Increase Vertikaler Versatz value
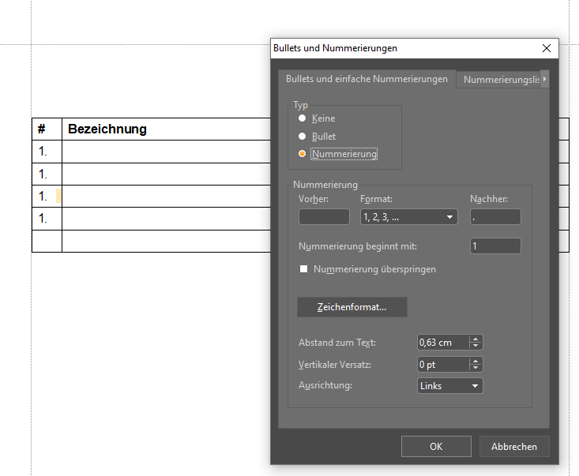 point(476,362)
